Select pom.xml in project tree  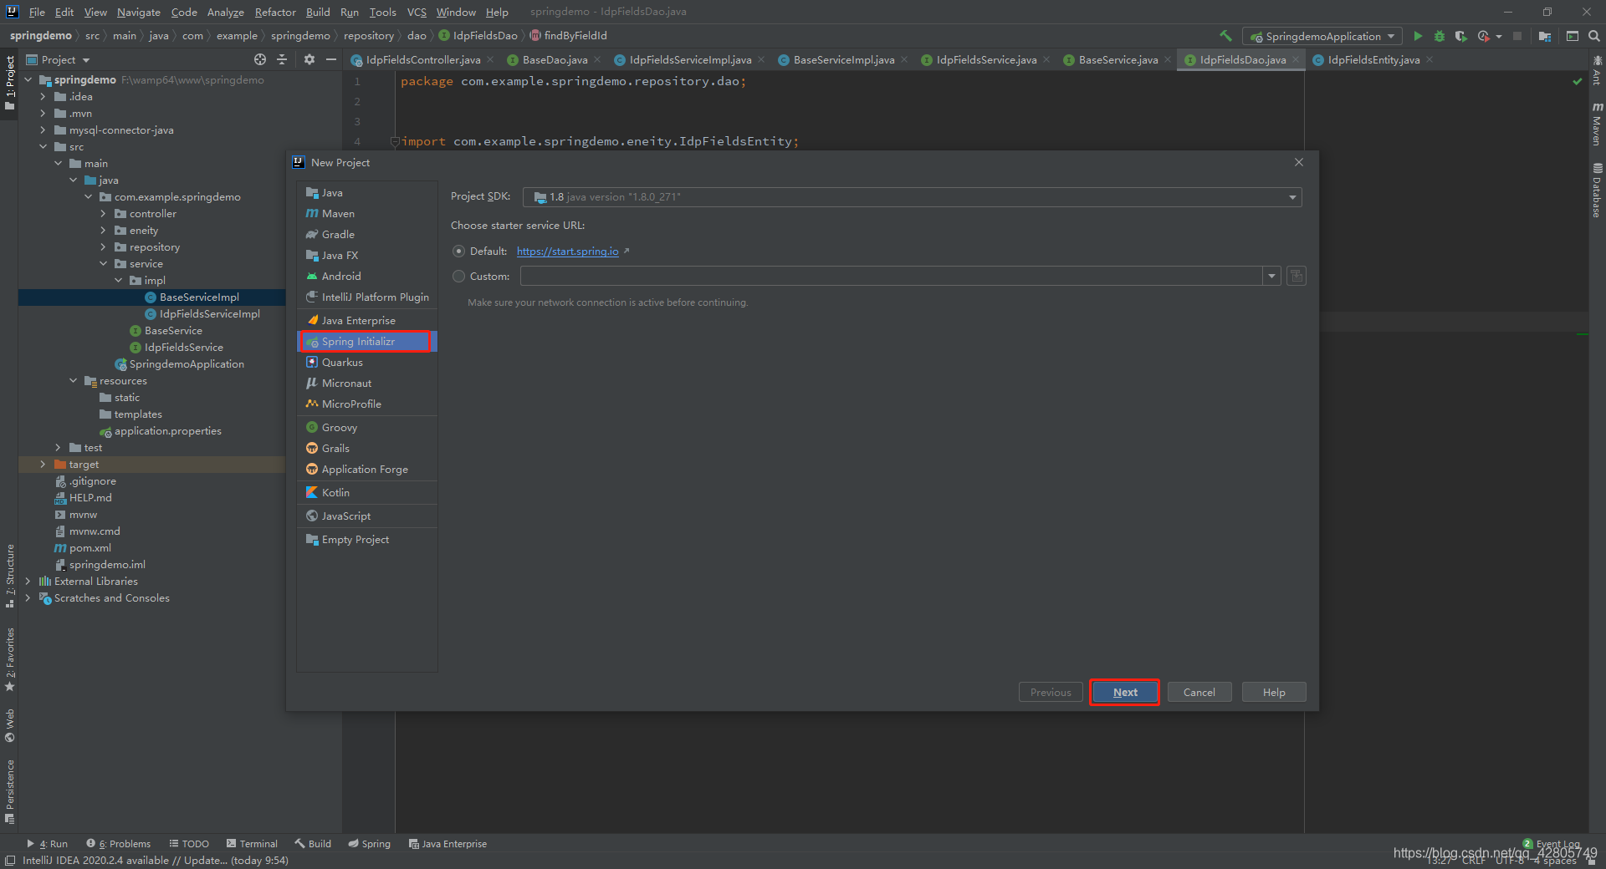click(x=90, y=547)
